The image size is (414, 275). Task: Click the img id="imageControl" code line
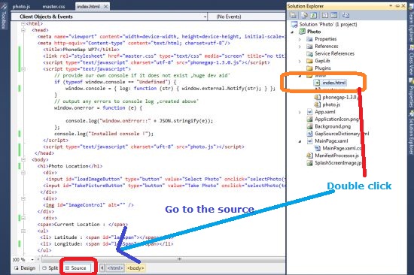tap(89, 205)
